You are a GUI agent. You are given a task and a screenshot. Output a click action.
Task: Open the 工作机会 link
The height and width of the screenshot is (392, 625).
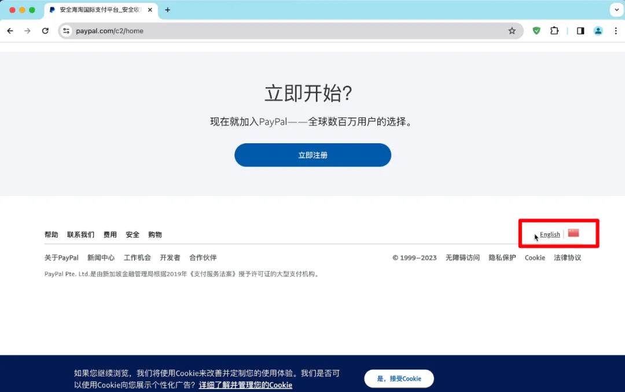tap(137, 258)
